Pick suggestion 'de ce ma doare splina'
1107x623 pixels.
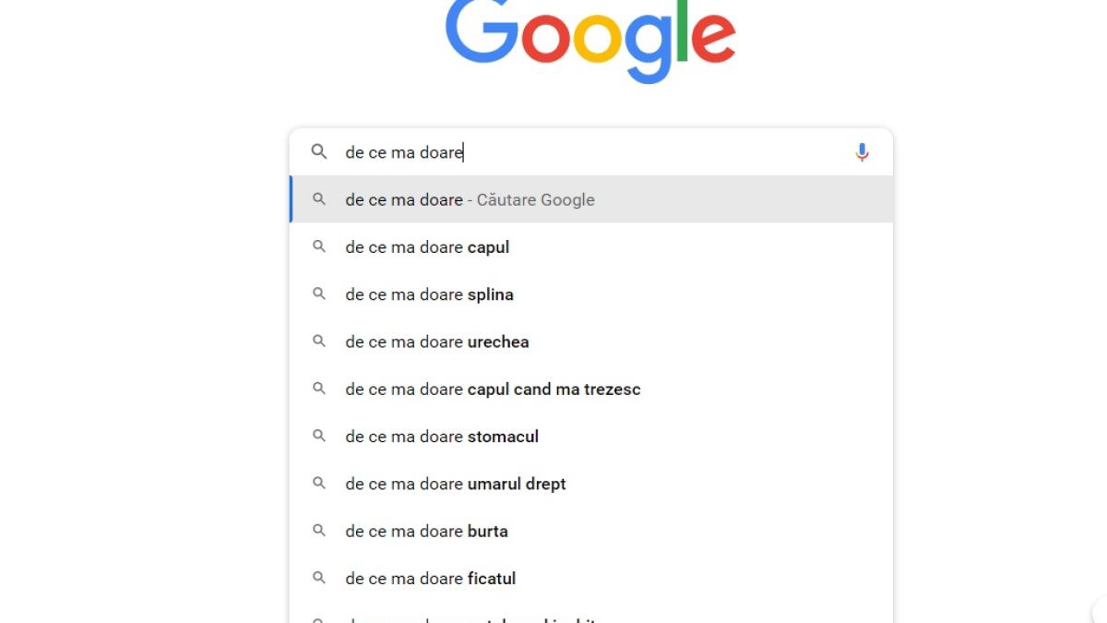(x=429, y=294)
